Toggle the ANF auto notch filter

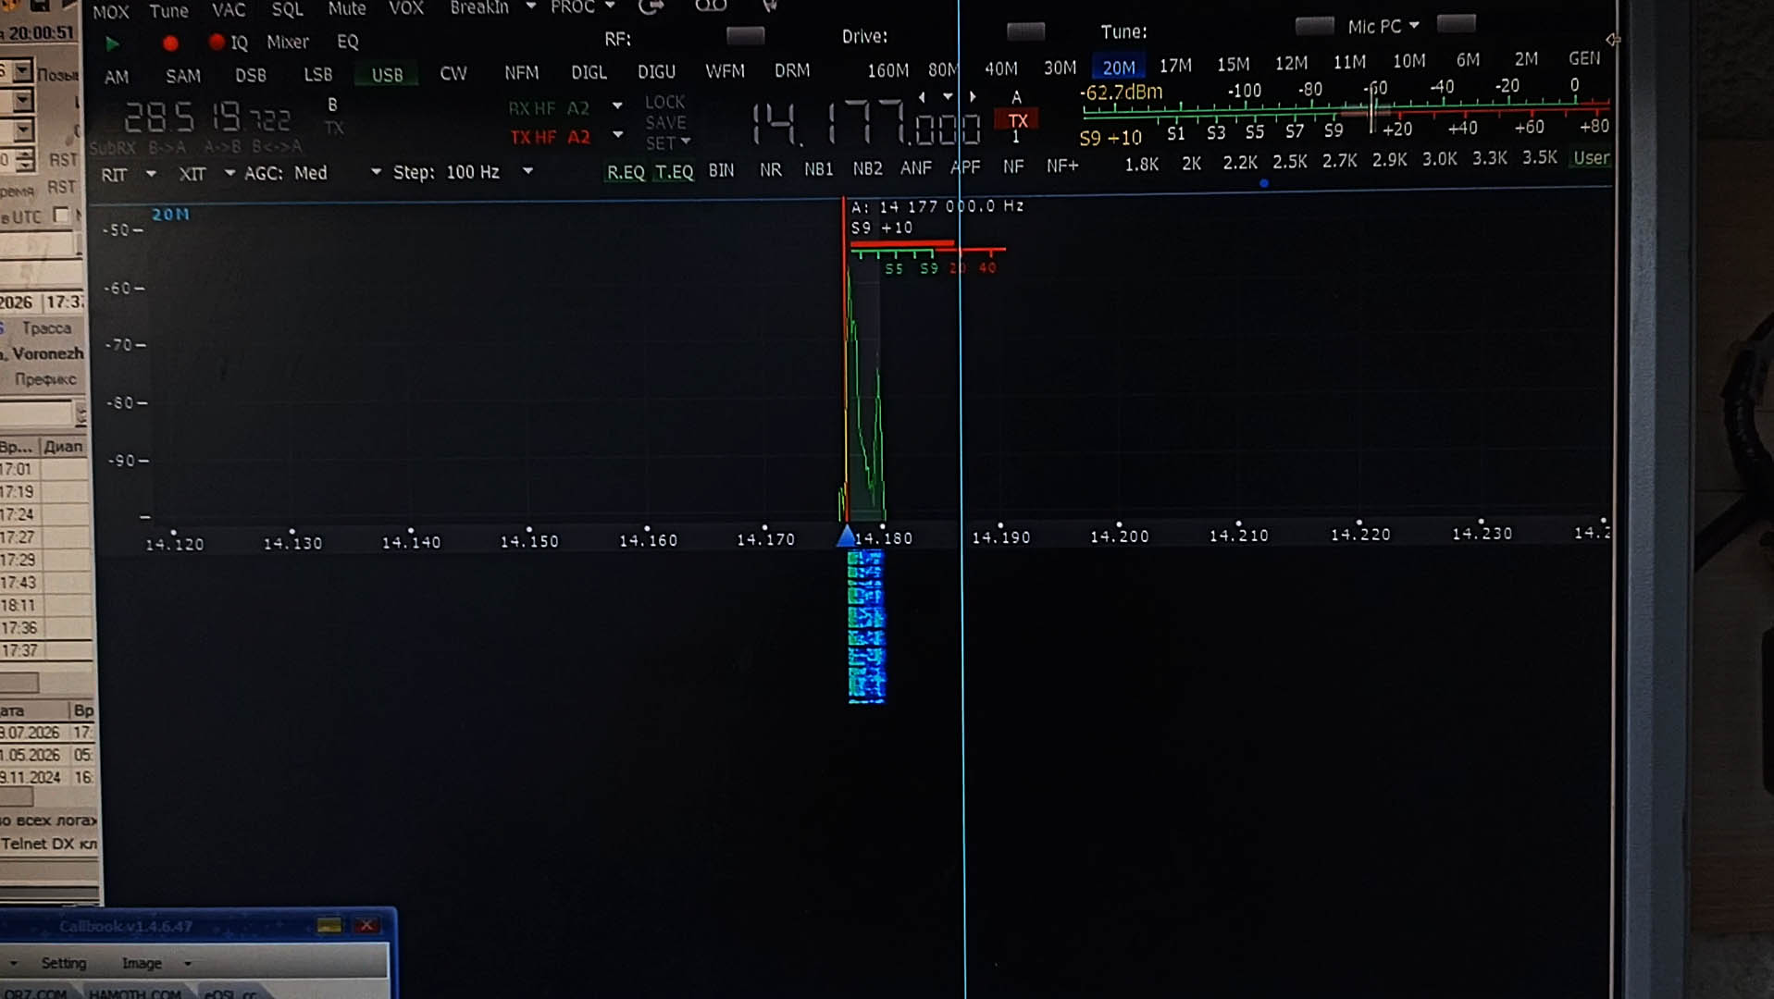pos(916,167)
